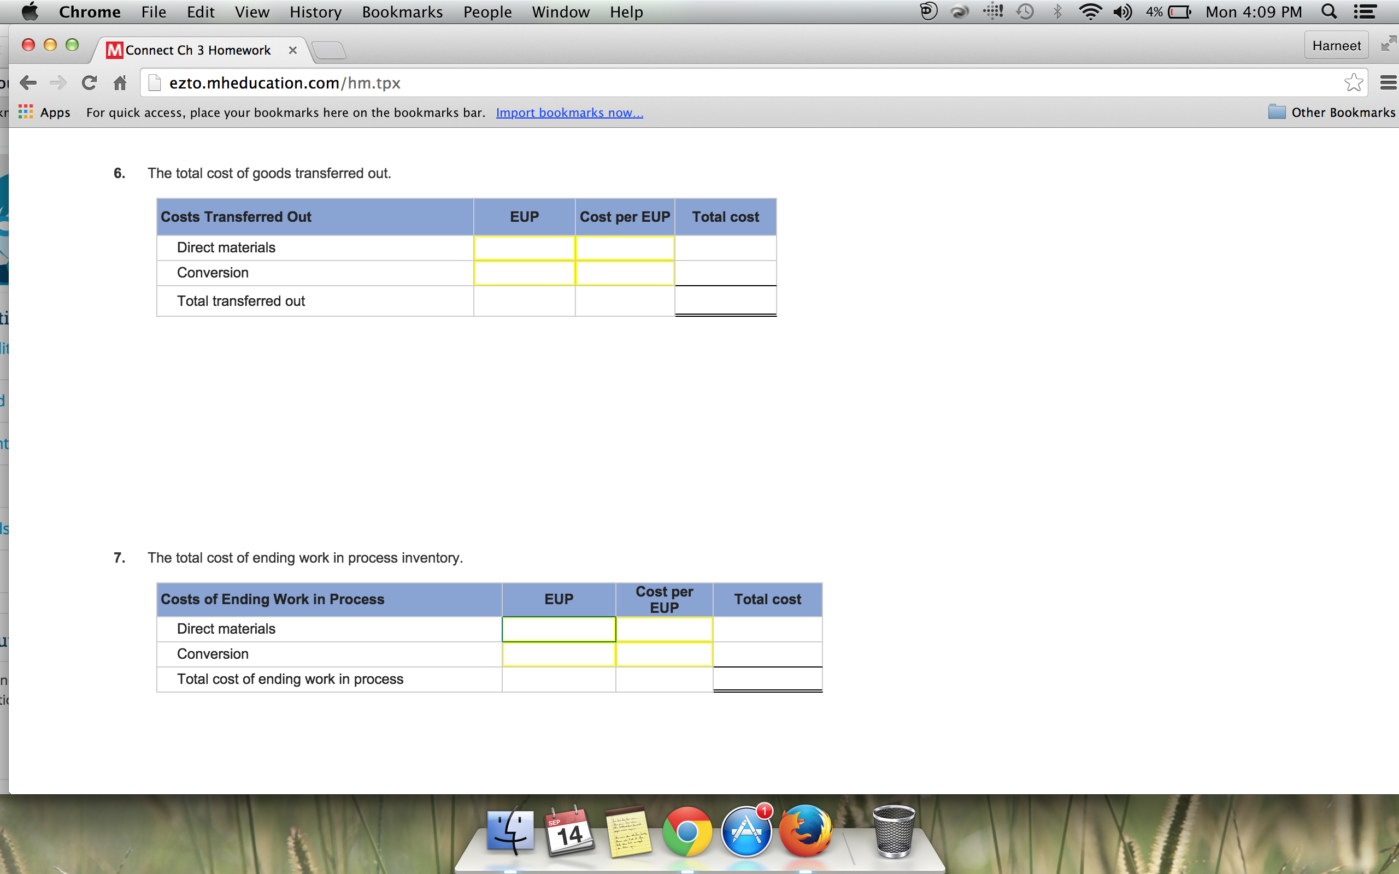This screenshot has width=1399, height=874.
Task: Open the History menu
Action: (315, 11)
